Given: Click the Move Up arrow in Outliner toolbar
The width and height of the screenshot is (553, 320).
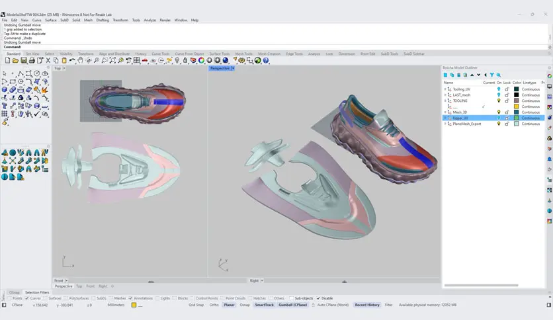Looking at the screenshot, I should click(x=472, y=75).
